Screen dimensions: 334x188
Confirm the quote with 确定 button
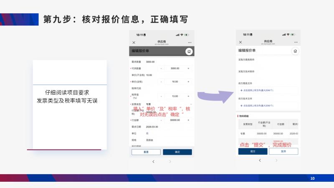[177, 152]
